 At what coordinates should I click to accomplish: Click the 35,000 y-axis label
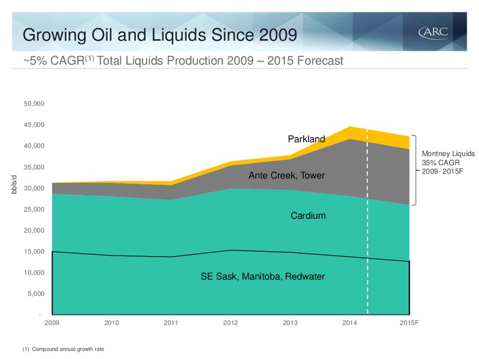click(34, 168)
